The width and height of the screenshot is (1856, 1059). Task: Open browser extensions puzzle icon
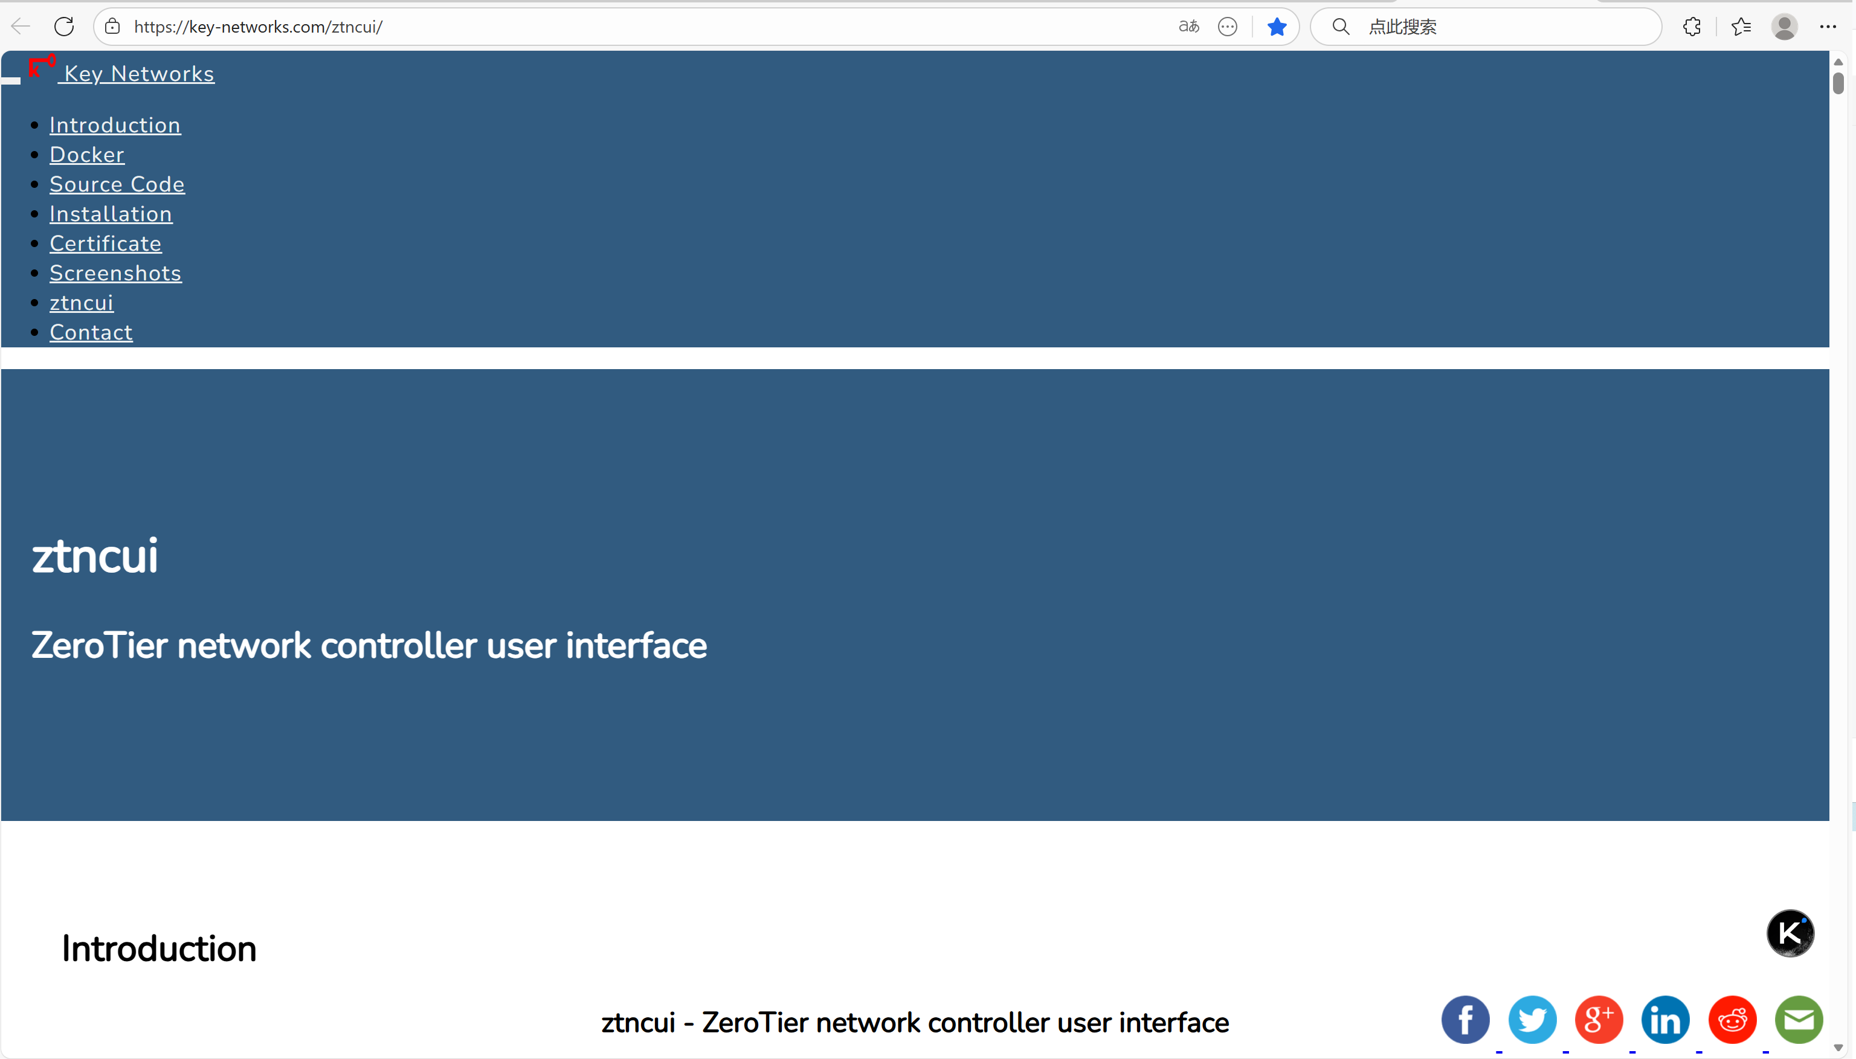tap(1692, 27)
